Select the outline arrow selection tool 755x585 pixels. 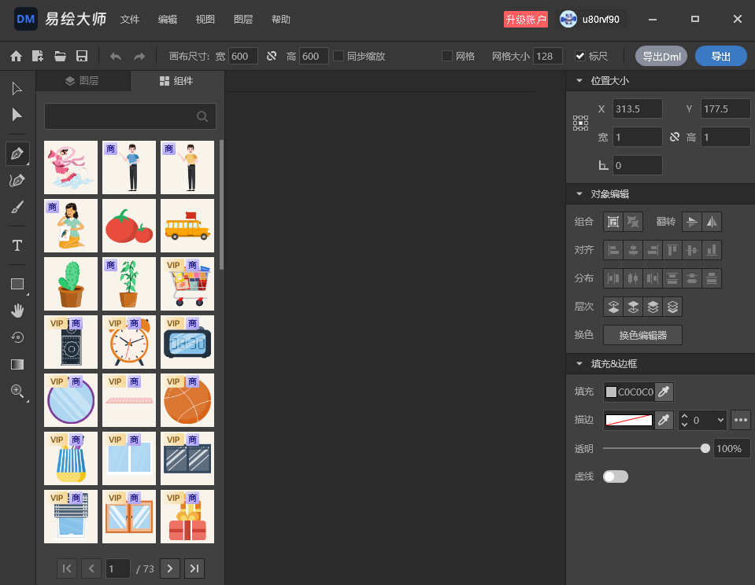pyautogui.click(x=17, y=89)
